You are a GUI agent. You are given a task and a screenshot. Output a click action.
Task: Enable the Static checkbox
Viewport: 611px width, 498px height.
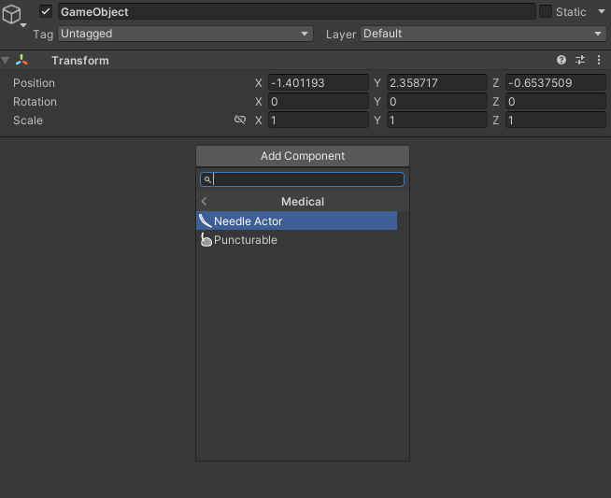pos(546,11)
